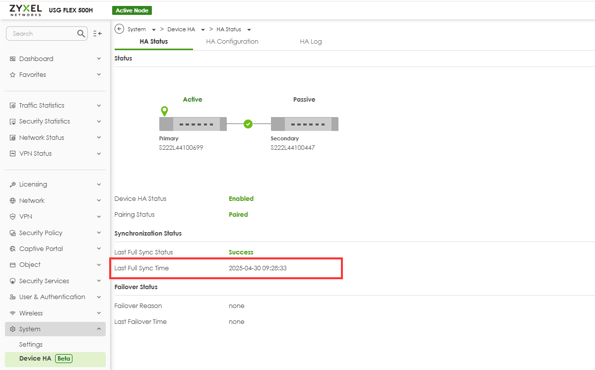
Task: Click the Zyxel Networks logo
Action: tap(25, 10)
